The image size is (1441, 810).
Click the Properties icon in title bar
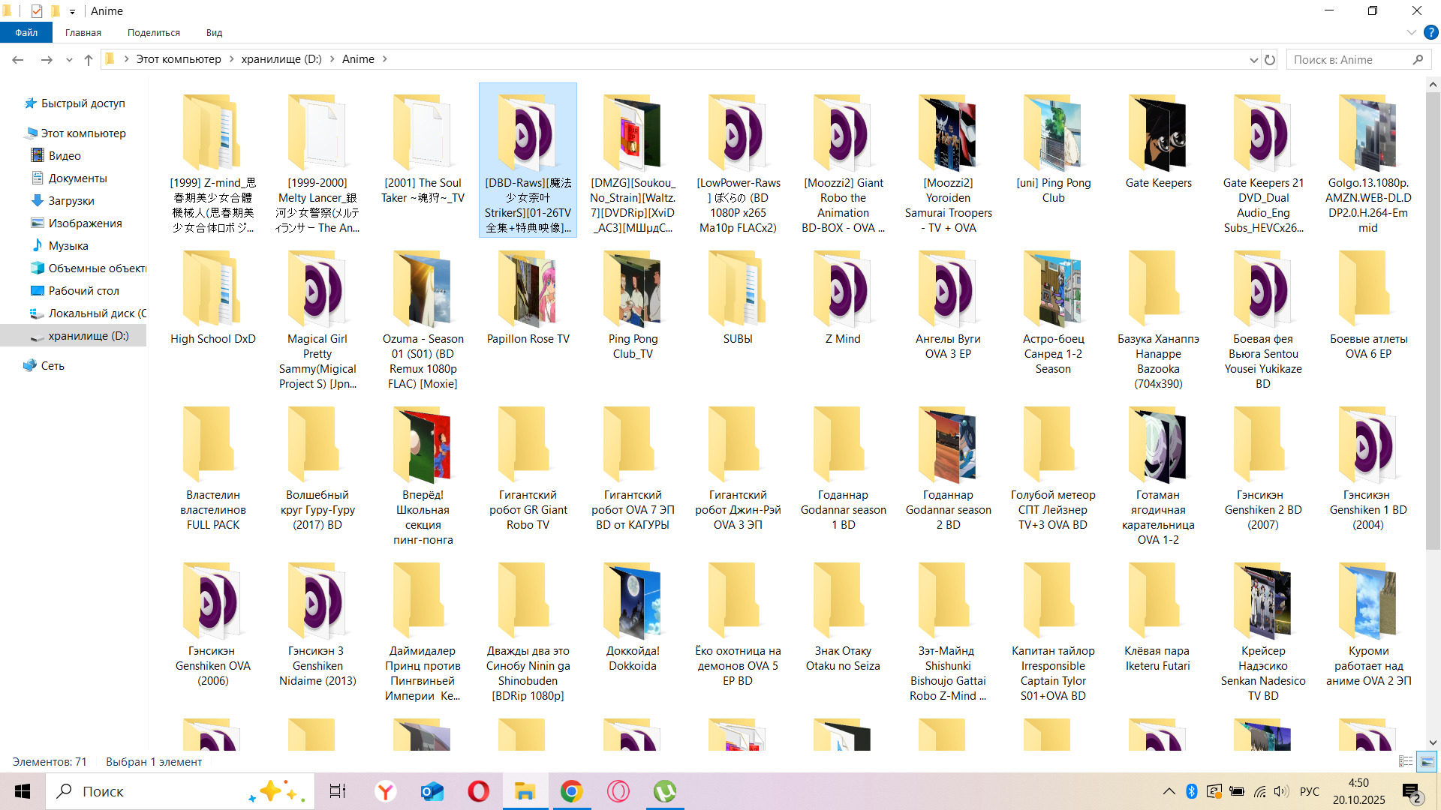coord(37,10)
